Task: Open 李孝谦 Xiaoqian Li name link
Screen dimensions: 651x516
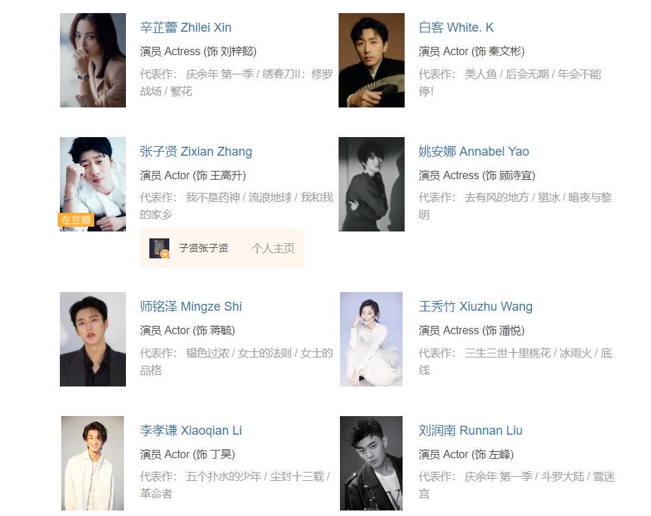Action: (191, 431)
